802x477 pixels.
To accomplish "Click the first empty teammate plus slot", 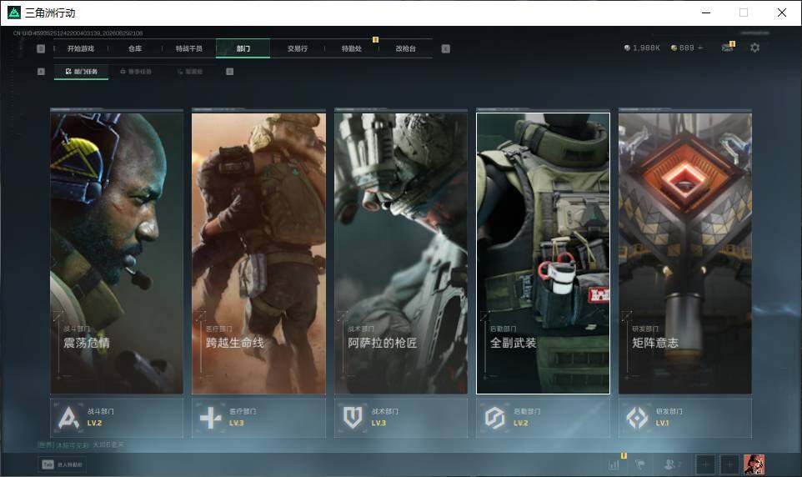I will click(704, 464).
